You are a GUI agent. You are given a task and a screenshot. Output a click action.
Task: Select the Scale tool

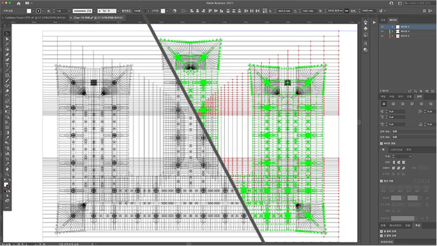pos(7,101)
